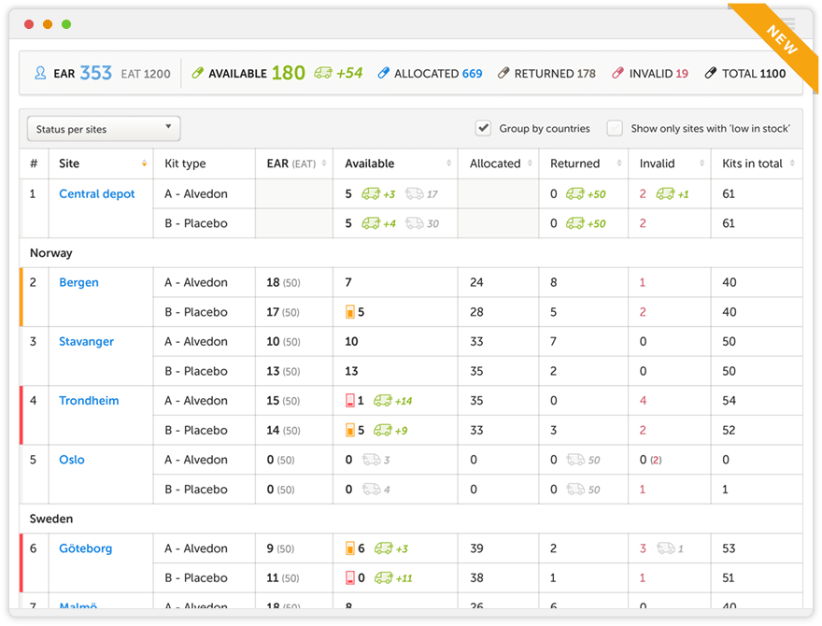The width and height of the screenshot is (822, 626).
Task: Click the EAR person icon in summary bar
Action: 40,73
